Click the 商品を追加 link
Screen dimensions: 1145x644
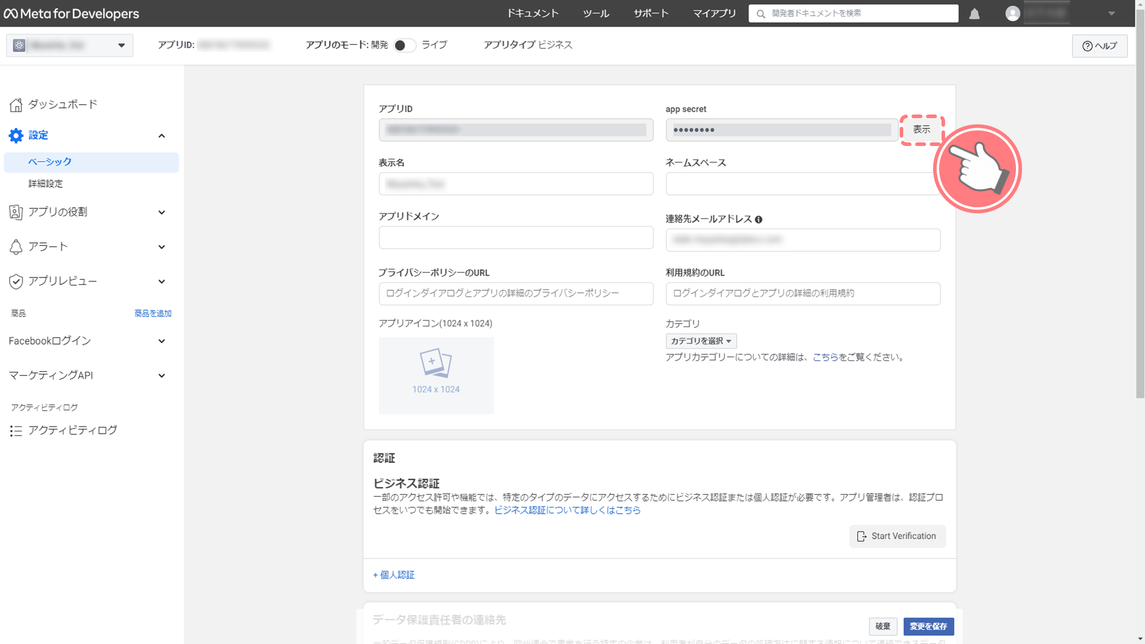pos(153,313)
